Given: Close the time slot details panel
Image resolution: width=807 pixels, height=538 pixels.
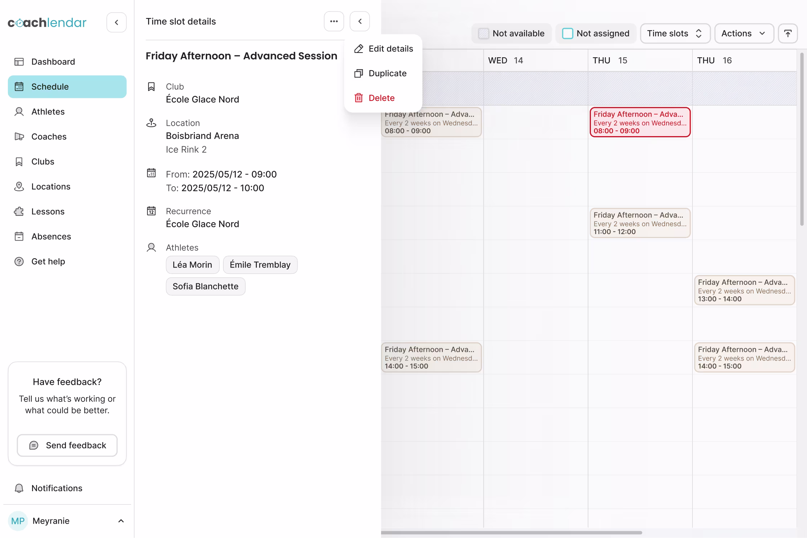Looking at the screenshot, I should pyautogui.click(x=360, y=22).
